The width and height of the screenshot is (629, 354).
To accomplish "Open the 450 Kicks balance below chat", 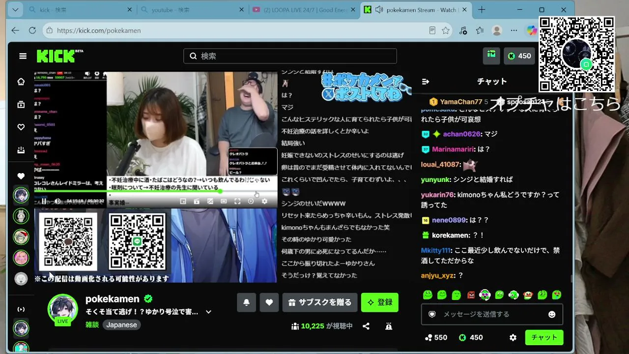I will (471, 338).
